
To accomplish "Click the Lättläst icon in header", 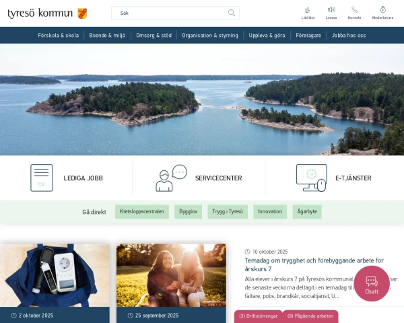I will pyautogui.click(x=308, y=10).
